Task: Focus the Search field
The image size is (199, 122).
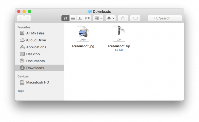Action: pyautogui.click(x=165, y=18)
